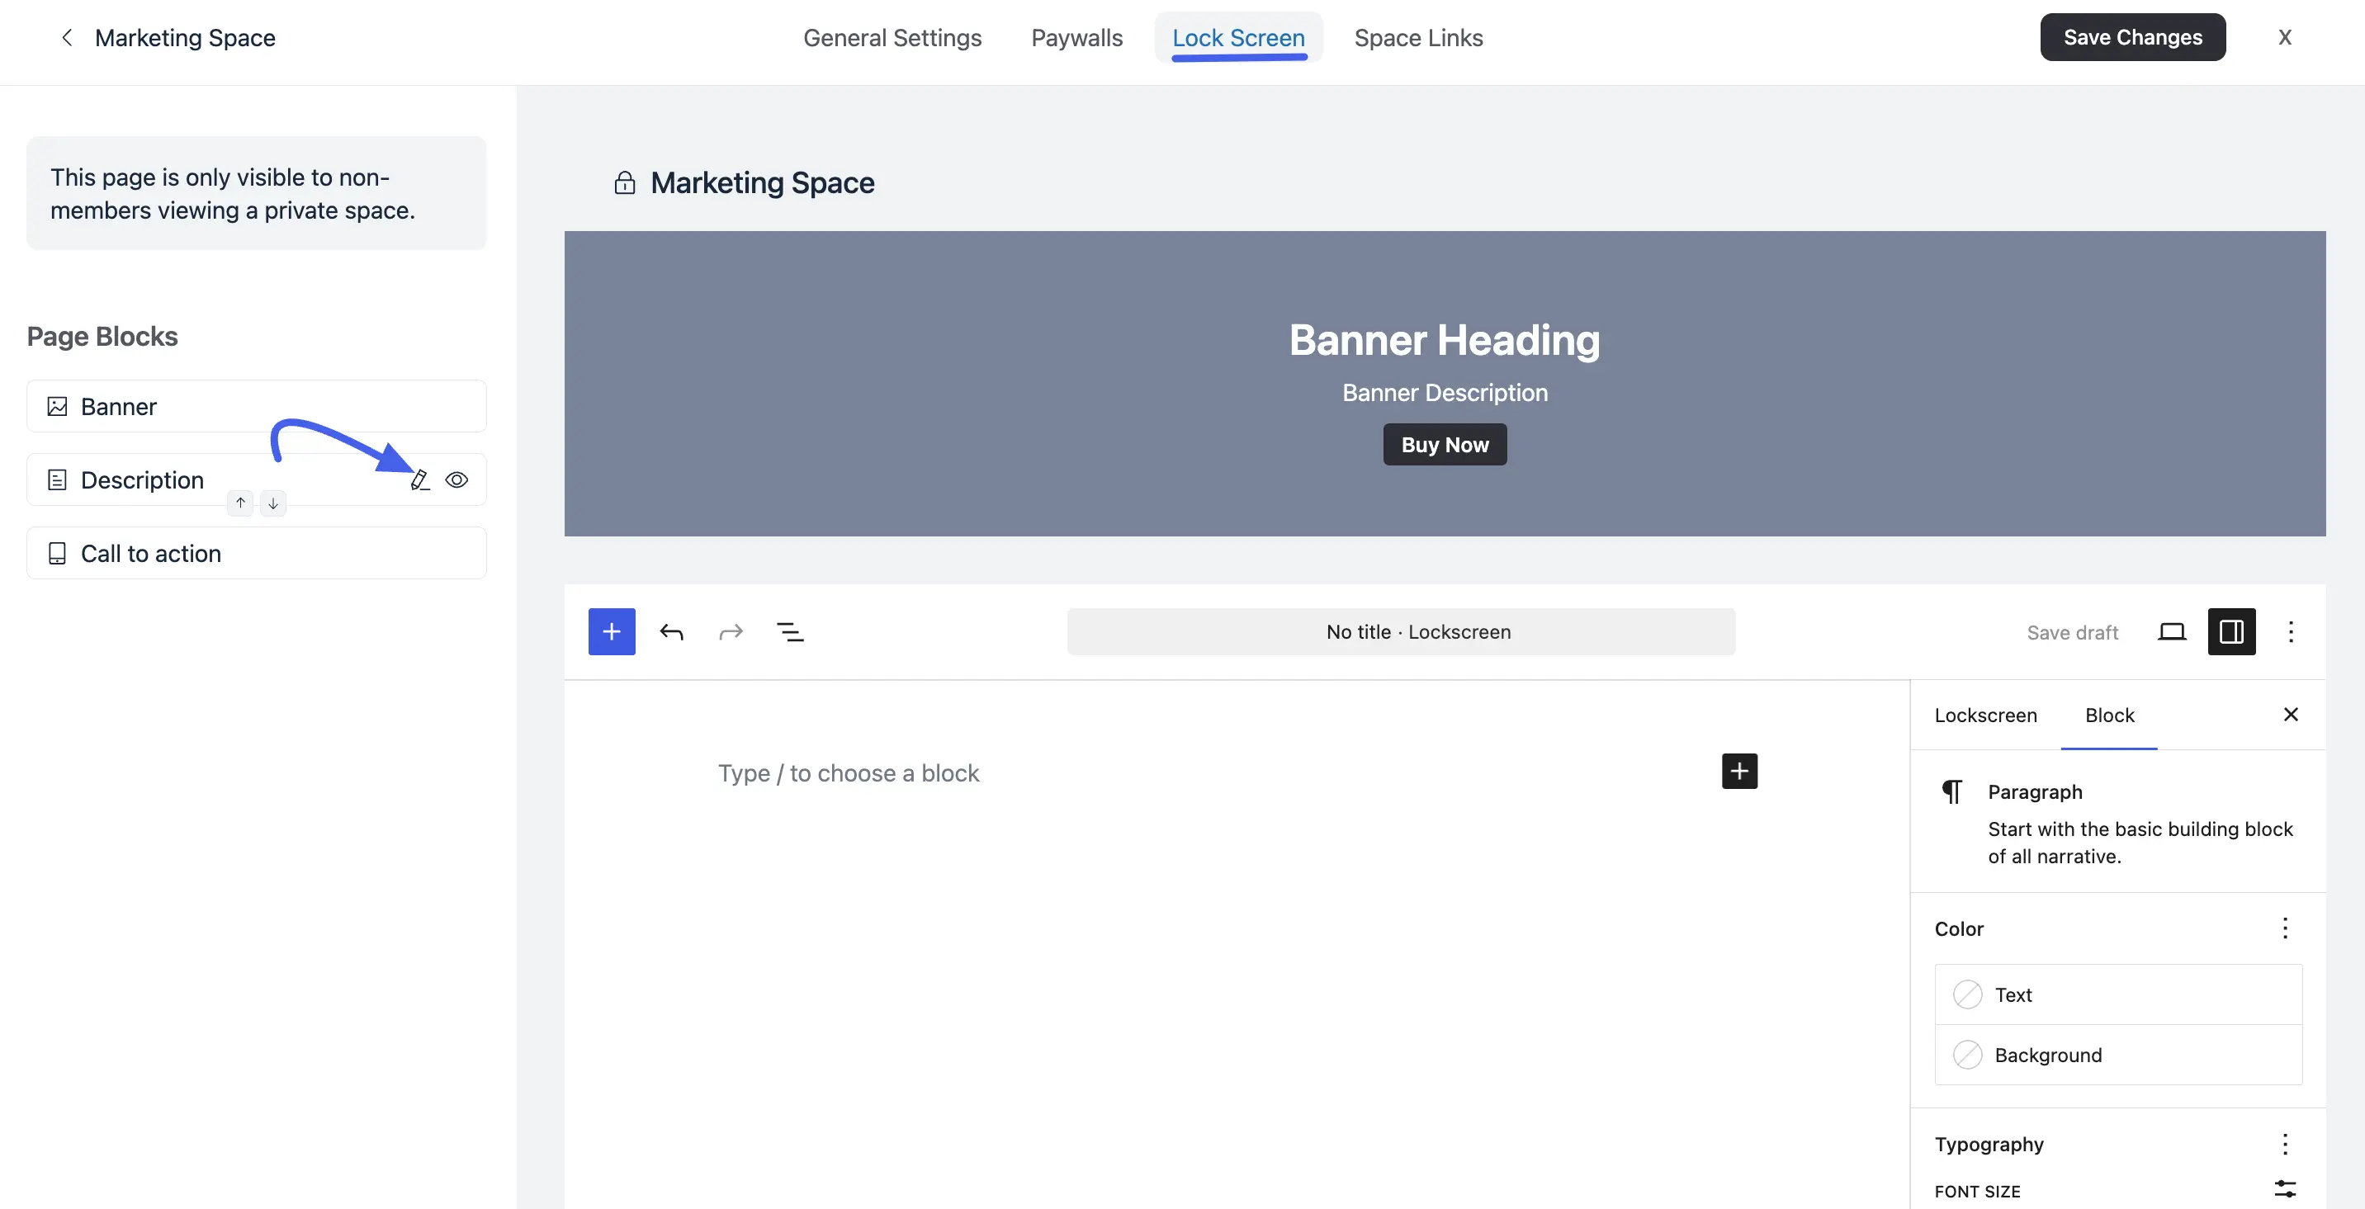Click the lock icon beside Marketing Space title
Image resolution: width=2365 pixels, height=1209 pixels.
click(624, 182)
